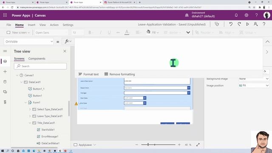The width and height of the screenshot is (272, 153).
Task: Share the app with the person icon
Action: [255, 24]
